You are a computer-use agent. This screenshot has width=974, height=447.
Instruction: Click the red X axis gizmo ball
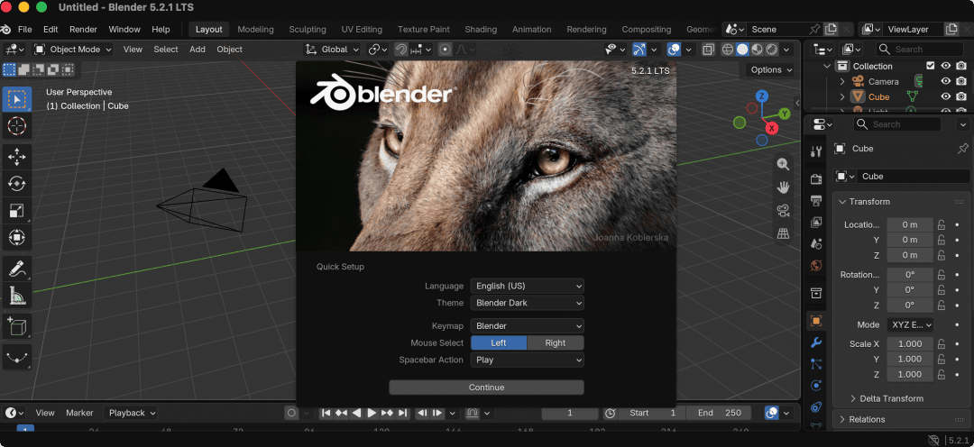point(771,129)
